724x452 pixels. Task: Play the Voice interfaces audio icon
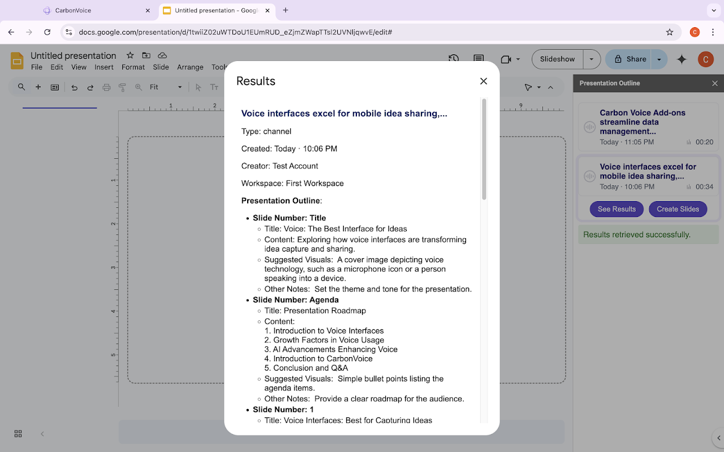(589, 176)
